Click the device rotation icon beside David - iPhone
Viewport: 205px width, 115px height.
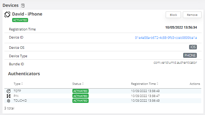[x=7, y=15]
